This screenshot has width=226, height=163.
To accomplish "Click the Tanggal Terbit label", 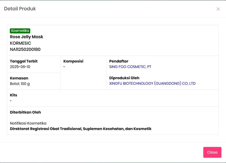I will 24,61.
